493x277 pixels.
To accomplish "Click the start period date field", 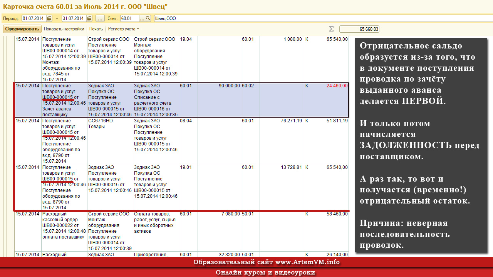I will [34, 18].
